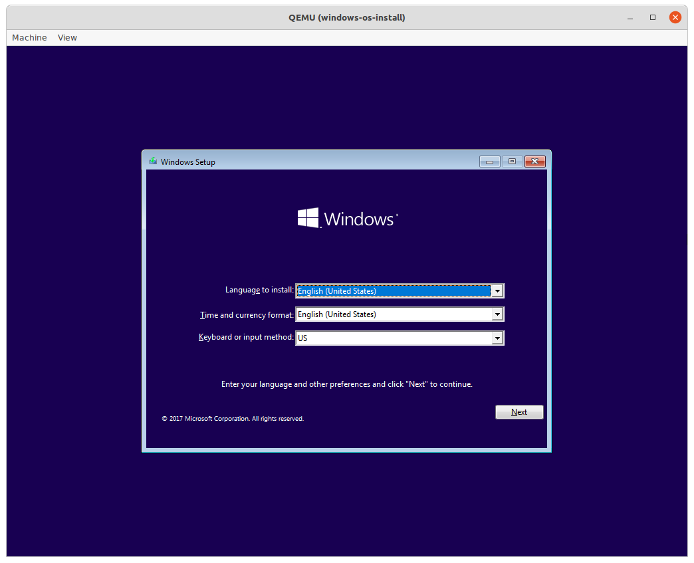
Task: Click the Windows Setup title bar icon
Action: click(152, 161)
